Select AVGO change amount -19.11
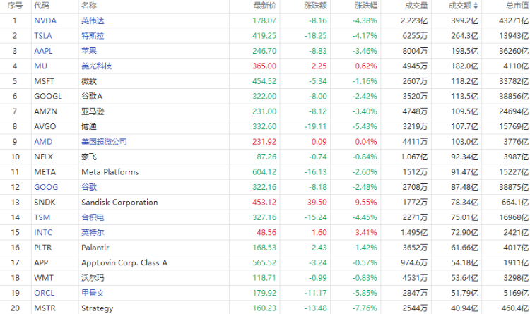Viewport: 530px width, 314px height. click(x=315, y=126)
